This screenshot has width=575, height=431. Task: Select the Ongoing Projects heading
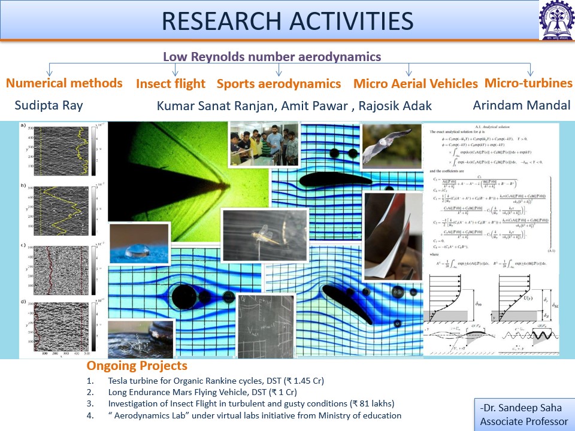tap(137, 365)
